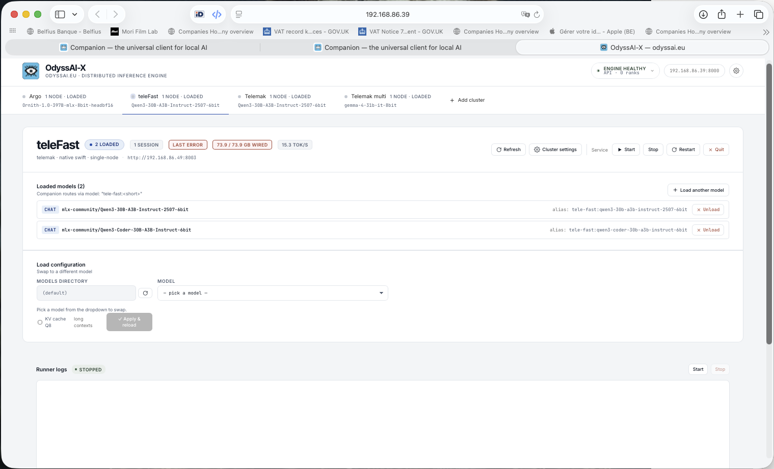Viewport: 774px width, 469px height.
Task: Select the OdyssAI-X browser tab
Action: coord(642,47)
